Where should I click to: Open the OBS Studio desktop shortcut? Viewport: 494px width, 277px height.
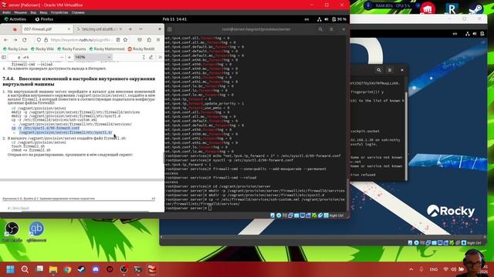click(12, 232)
